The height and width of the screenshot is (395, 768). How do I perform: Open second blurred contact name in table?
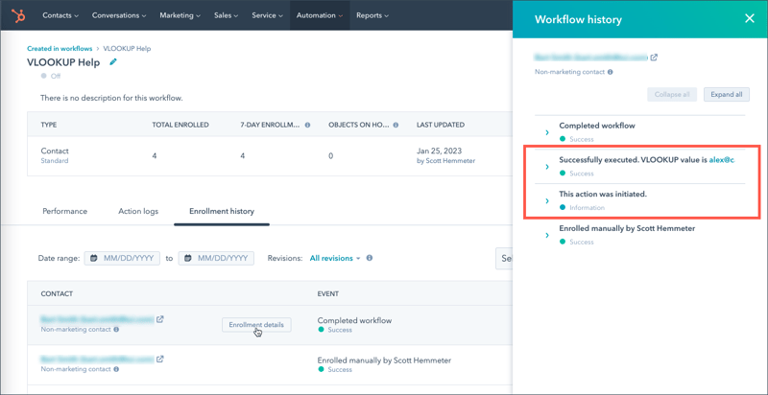point(97,359)
